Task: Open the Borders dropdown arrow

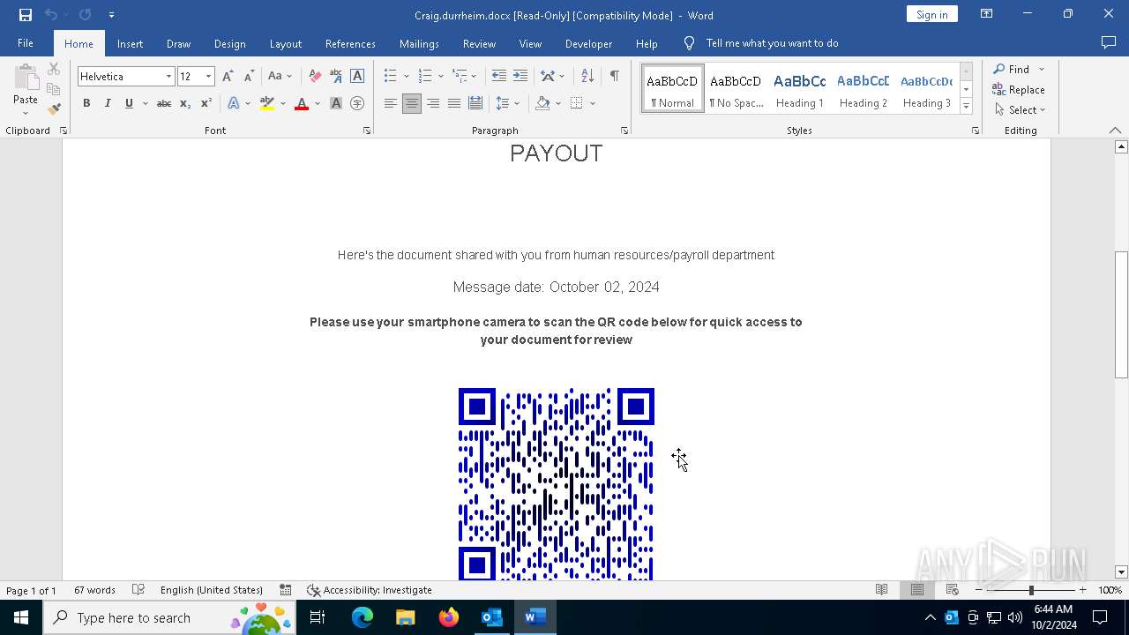Action: 593,103
